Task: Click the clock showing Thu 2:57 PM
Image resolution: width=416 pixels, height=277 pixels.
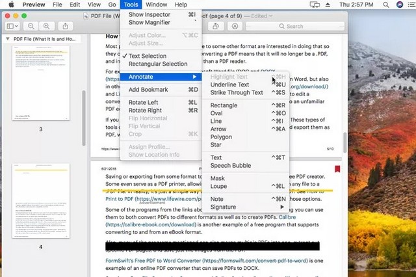Action: pos(356,5)
